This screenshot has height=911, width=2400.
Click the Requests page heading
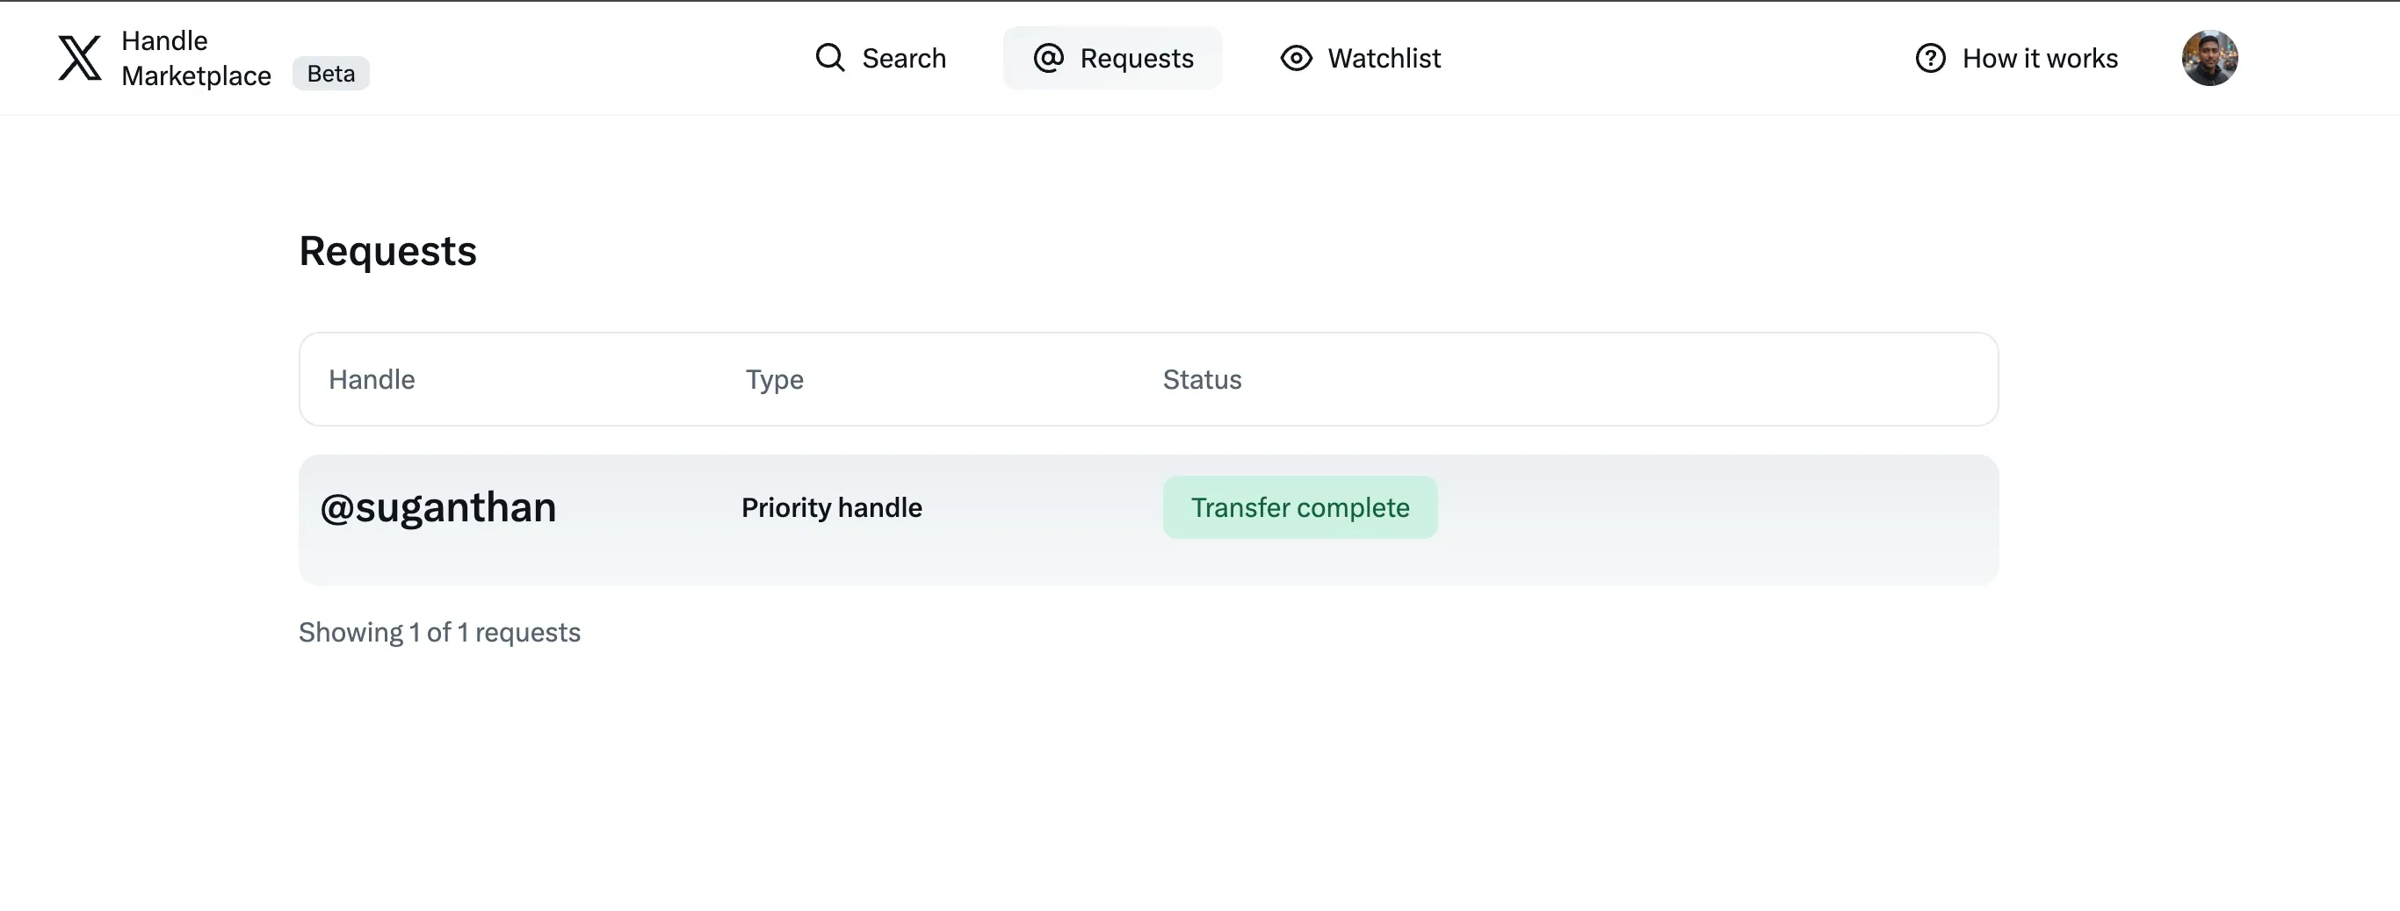387,251
